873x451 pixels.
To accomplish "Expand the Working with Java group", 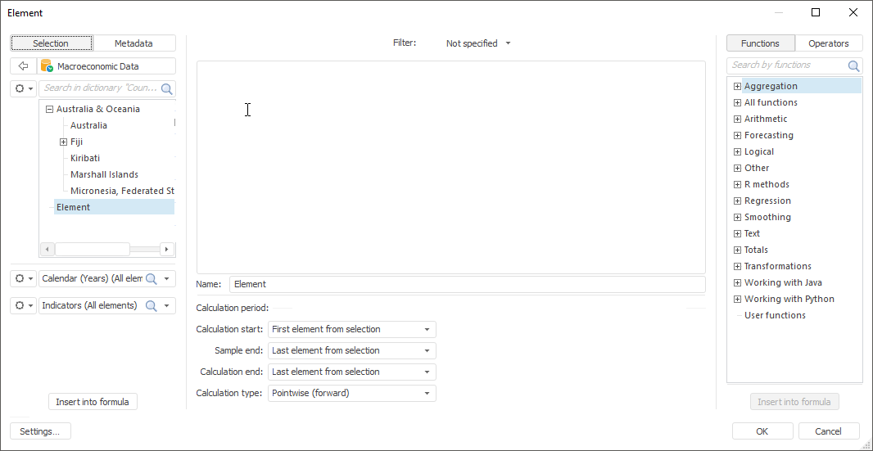I will (x=737, y=283).
